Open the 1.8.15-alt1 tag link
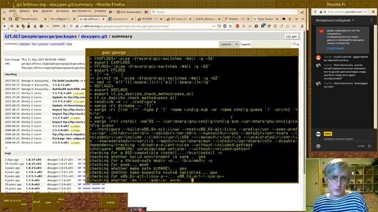 click(34, 164)
